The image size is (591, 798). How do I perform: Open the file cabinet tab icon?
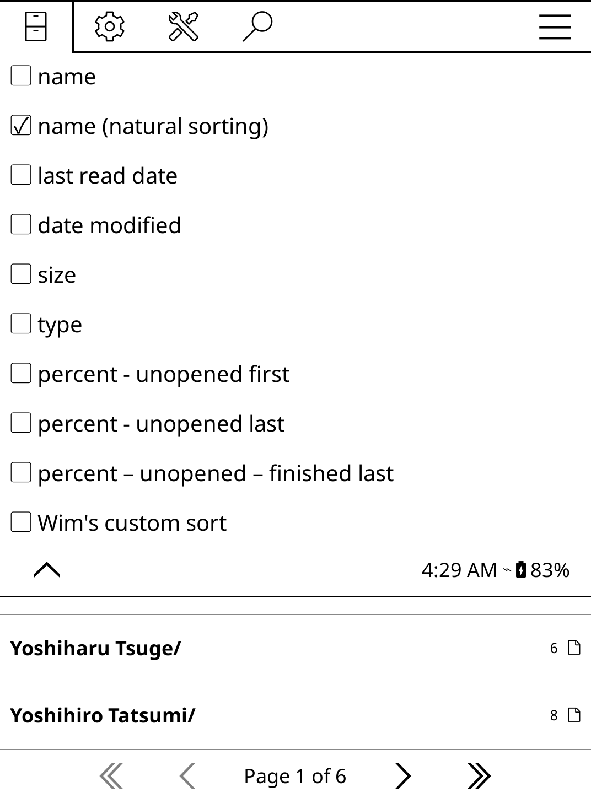36,26
